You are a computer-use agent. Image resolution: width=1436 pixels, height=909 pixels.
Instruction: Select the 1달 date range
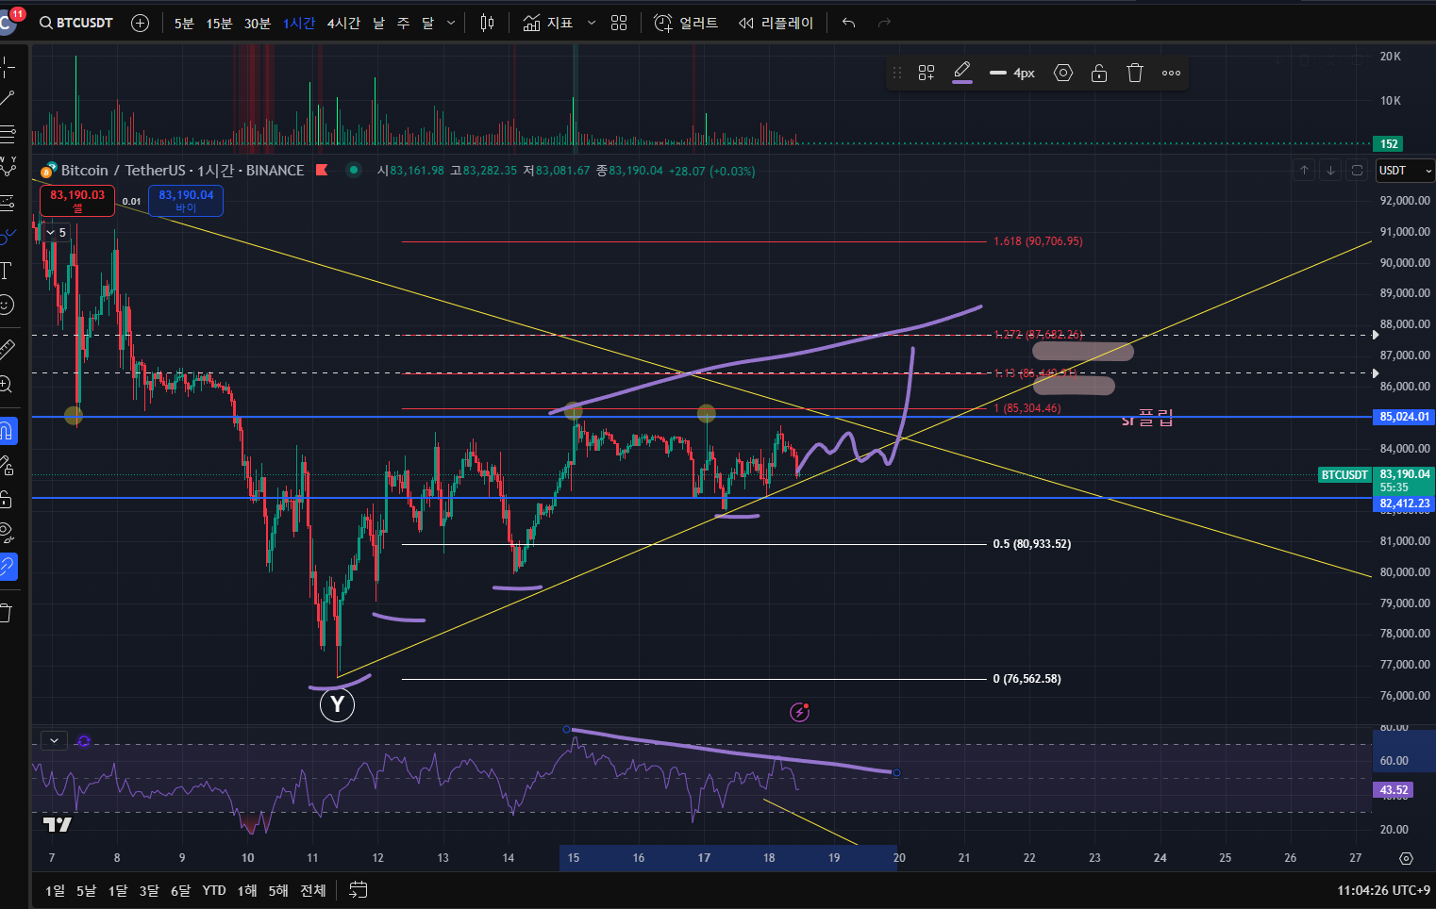click(x=118, y=890)
